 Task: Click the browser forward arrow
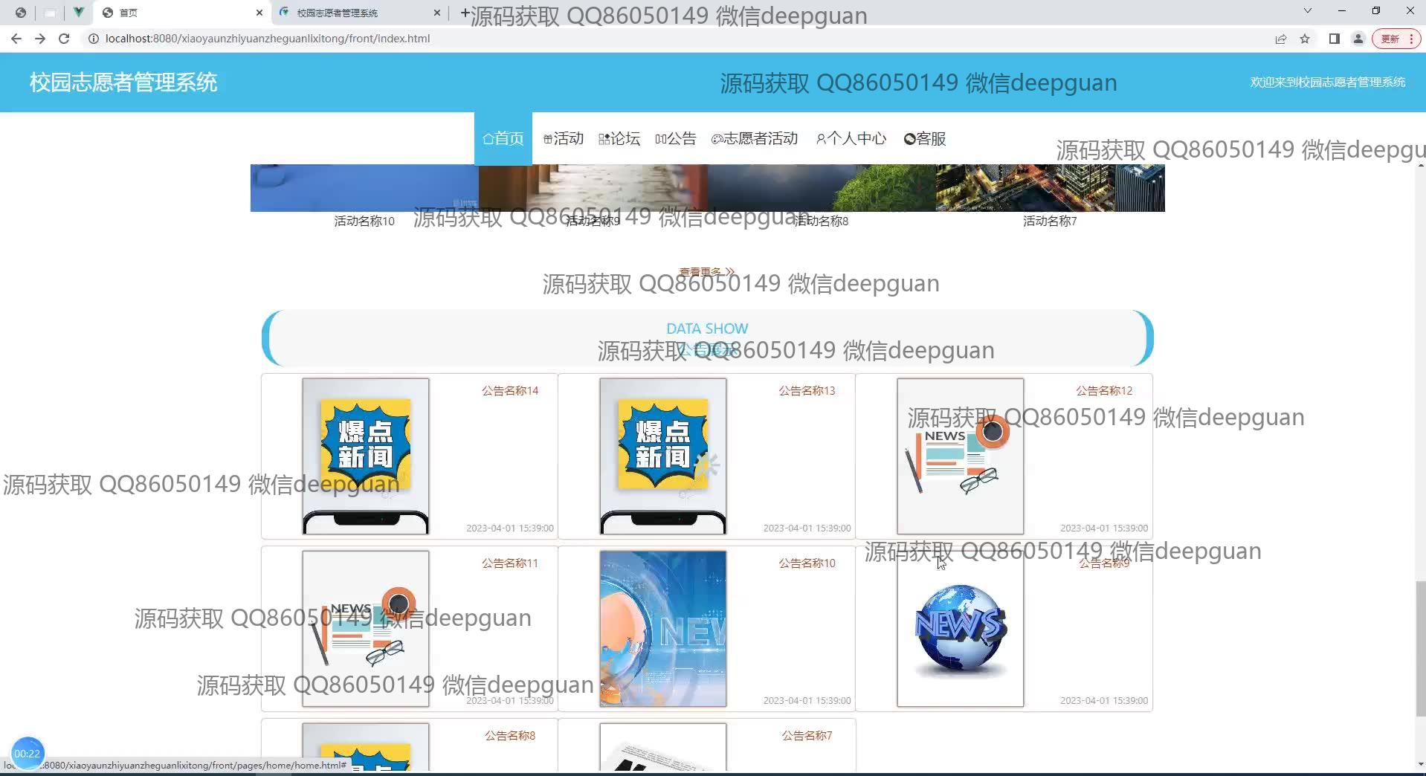tap(40, 39)
